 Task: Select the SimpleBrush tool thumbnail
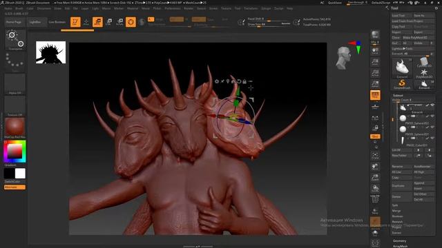(x=402, y=84)
